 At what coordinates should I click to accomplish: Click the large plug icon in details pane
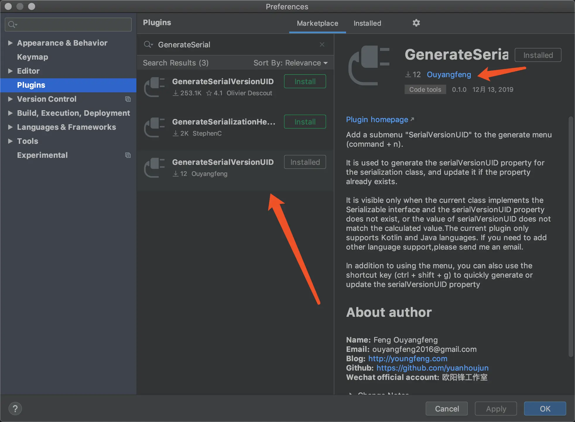coord(369,65)
